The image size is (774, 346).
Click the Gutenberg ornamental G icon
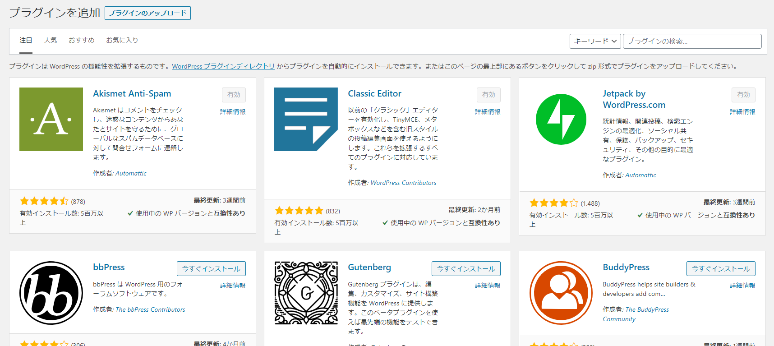(x=306, y=293)
